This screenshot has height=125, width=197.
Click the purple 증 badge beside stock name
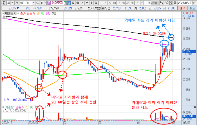click(49, 3)
